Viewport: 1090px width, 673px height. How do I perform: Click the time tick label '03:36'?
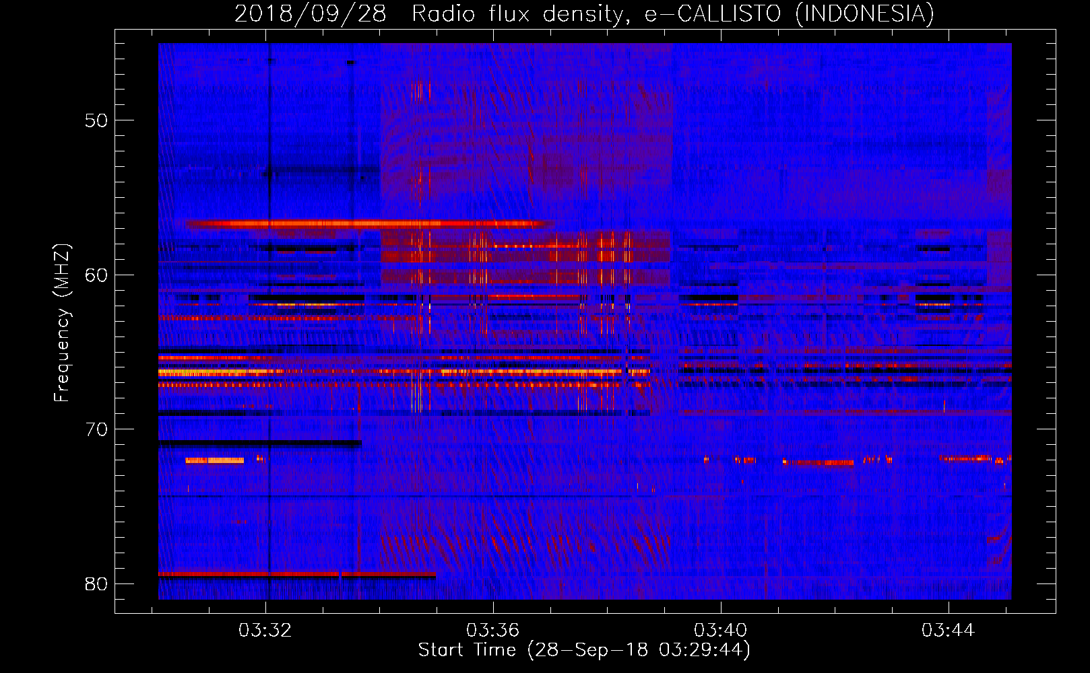click(493, 630)
